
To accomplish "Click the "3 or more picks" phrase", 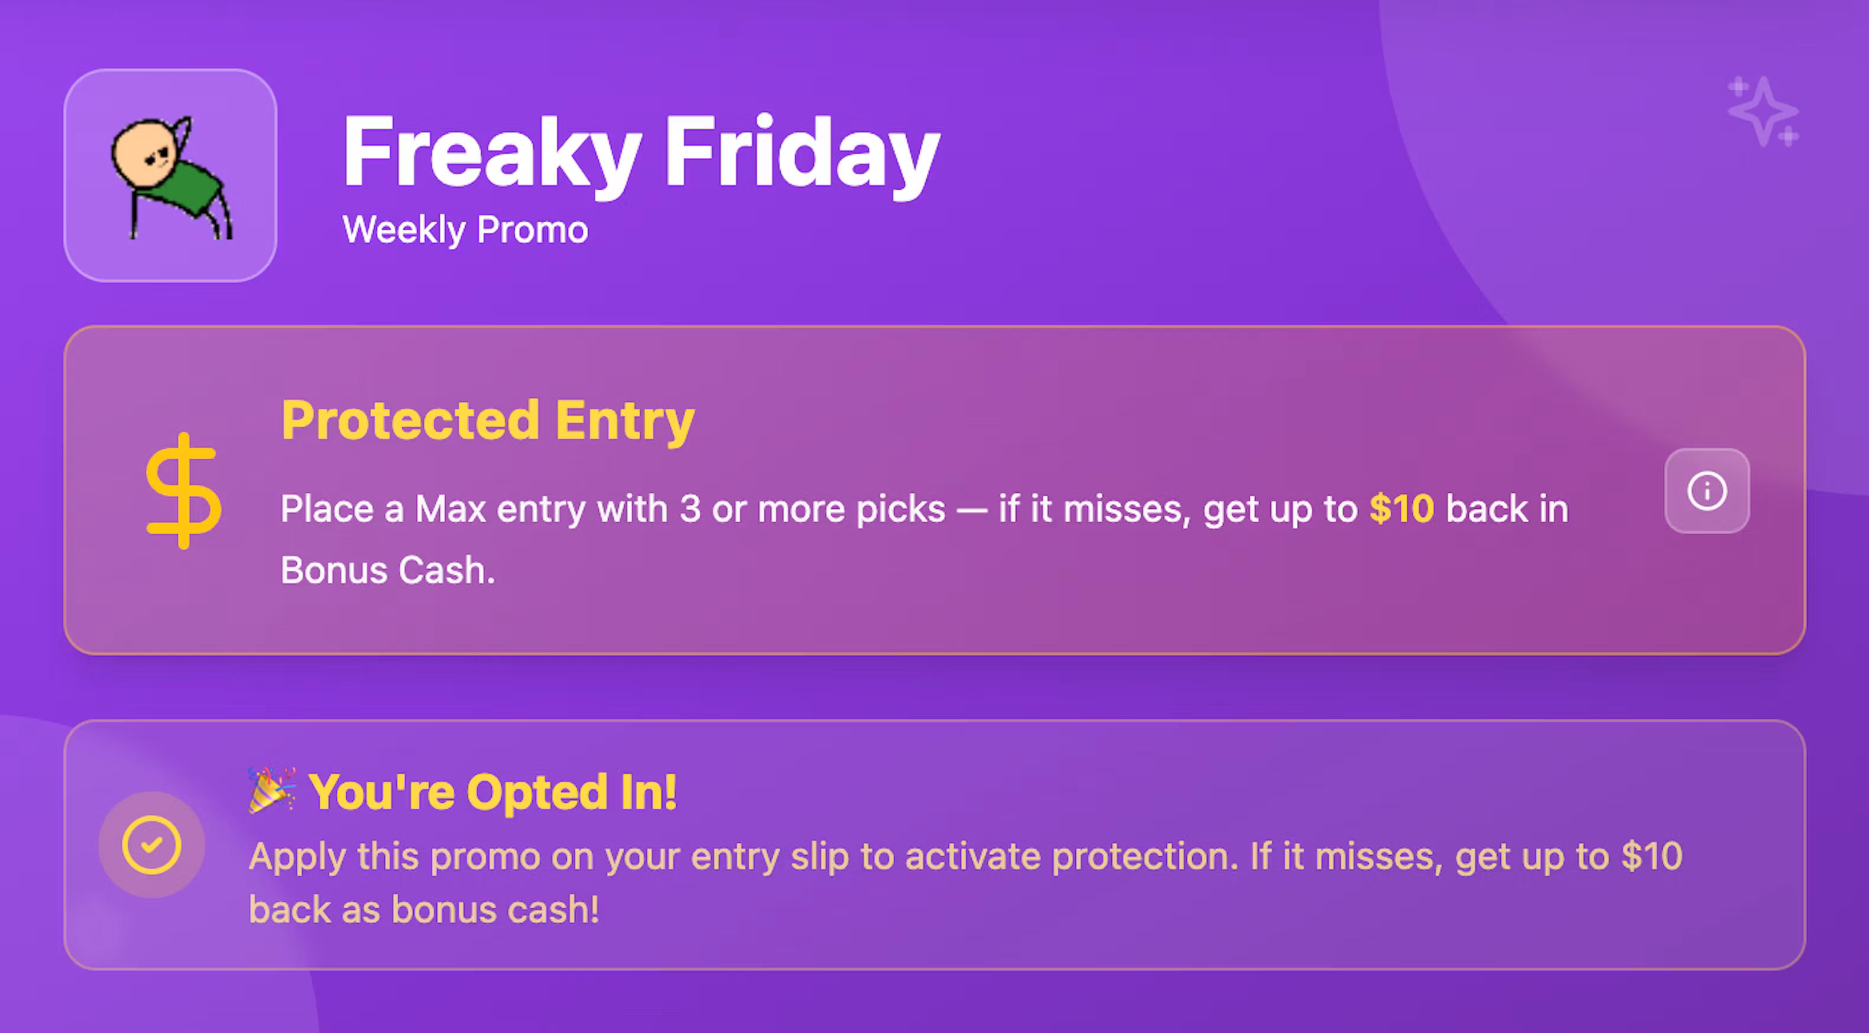I will pos(813,508).
